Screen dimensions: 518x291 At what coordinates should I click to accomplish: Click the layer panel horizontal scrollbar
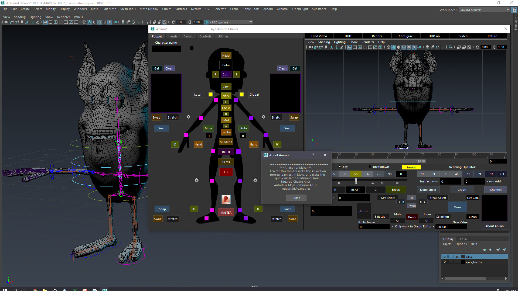click(x=465, y=279)
